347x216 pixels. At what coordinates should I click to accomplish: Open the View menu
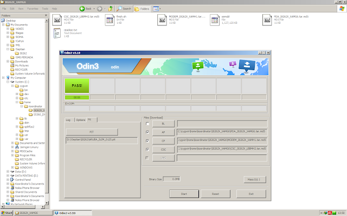[x=21, y=9]
